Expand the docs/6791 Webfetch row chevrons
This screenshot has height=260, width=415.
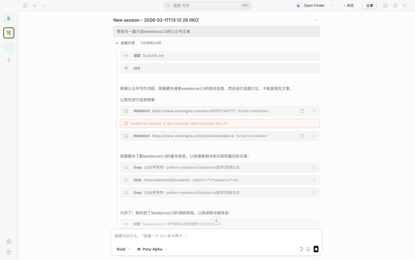(x=314, y=111)
